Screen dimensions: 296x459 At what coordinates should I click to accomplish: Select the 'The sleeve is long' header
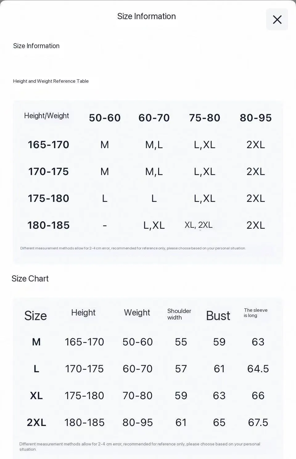pyautogui.click(x=256, y=313)
